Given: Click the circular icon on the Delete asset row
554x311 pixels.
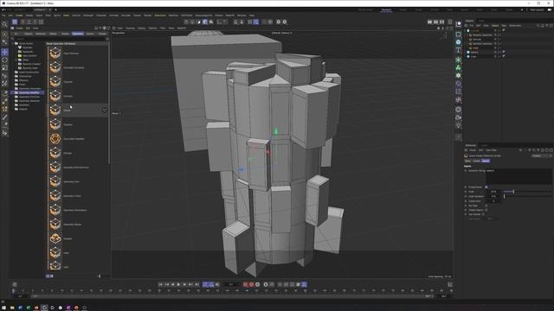Looking at the screenshot, I should tap(105, 110).
